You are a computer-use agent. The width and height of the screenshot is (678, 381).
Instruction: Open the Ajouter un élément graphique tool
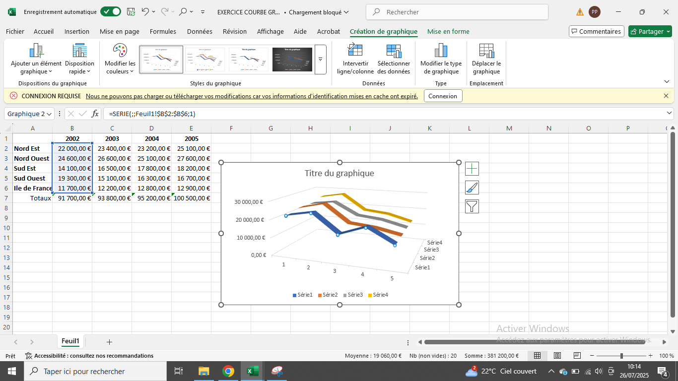tap(36, 59)
